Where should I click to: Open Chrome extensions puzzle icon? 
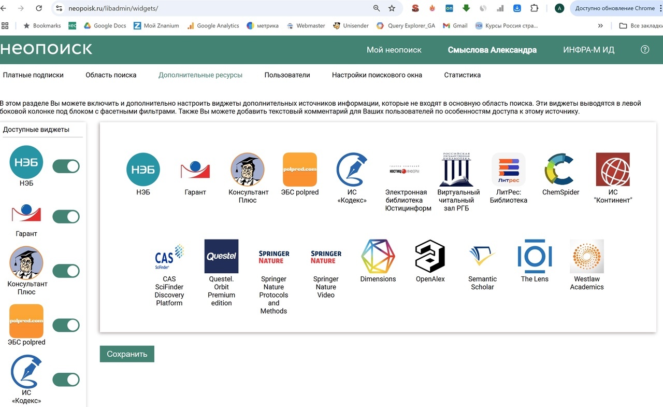click(534, 8)
